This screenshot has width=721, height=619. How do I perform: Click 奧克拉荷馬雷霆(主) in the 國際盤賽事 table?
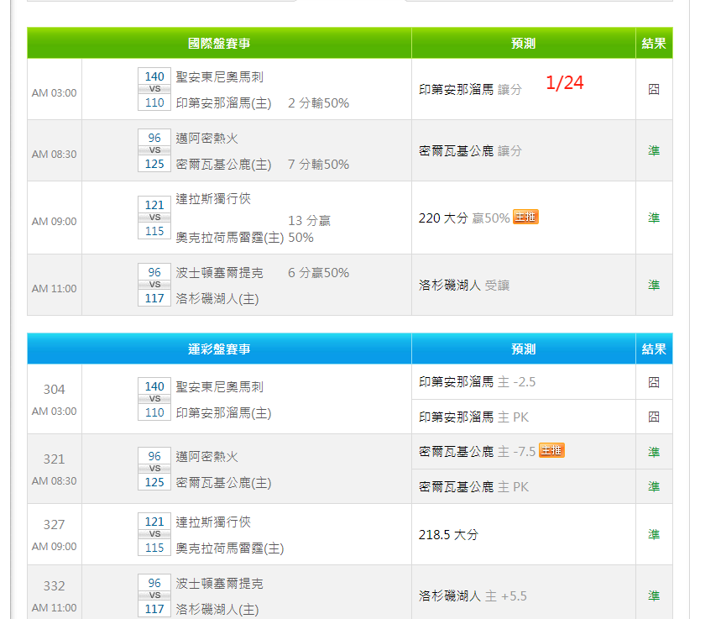pos(229,238)
